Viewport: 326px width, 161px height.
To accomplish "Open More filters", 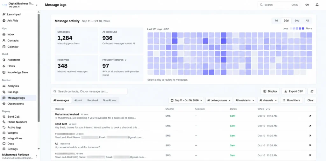I will click(292, 100).
